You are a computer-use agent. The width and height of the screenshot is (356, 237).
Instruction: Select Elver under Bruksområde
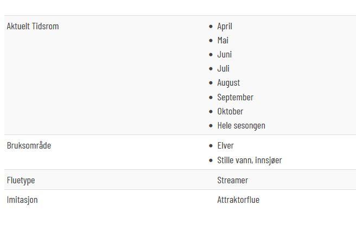225,145
